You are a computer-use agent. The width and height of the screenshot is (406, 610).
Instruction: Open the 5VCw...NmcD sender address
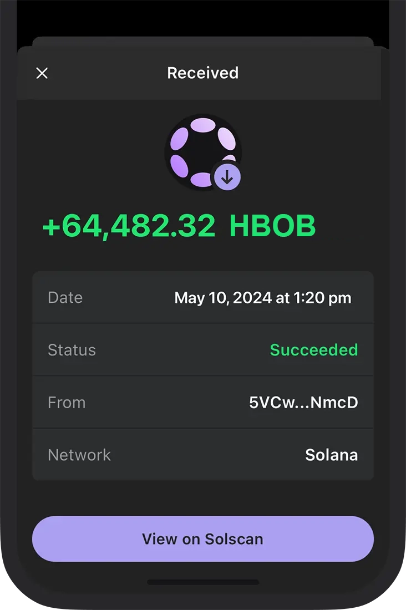coord(303,403)
